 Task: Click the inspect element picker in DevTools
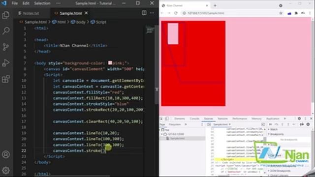161,118
